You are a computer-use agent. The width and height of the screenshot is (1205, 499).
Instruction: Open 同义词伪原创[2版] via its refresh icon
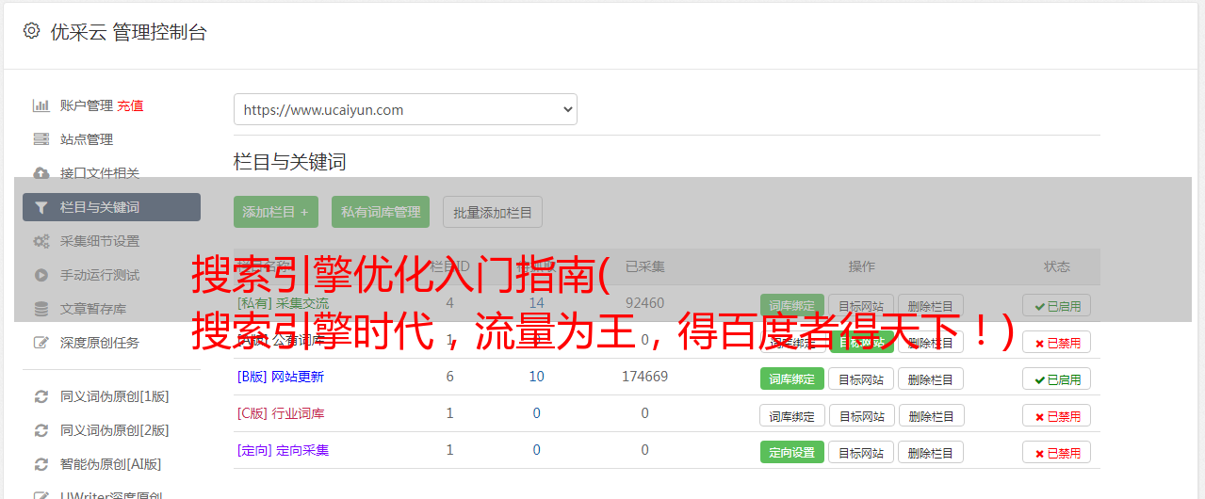(x=41, y=430)
